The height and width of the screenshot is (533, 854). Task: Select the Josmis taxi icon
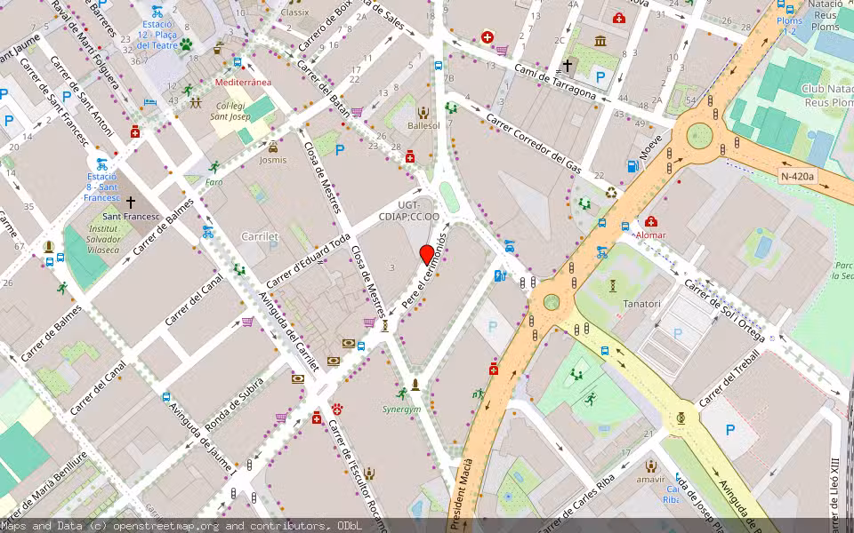[273, 147]
